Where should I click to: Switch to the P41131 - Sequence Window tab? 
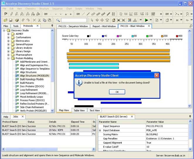click(73, 26)
